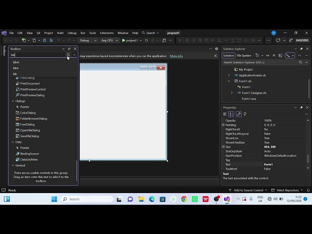Click the Toolbox search input field
Viewport: 312px width, 234px height.
[x=38, y=55]
